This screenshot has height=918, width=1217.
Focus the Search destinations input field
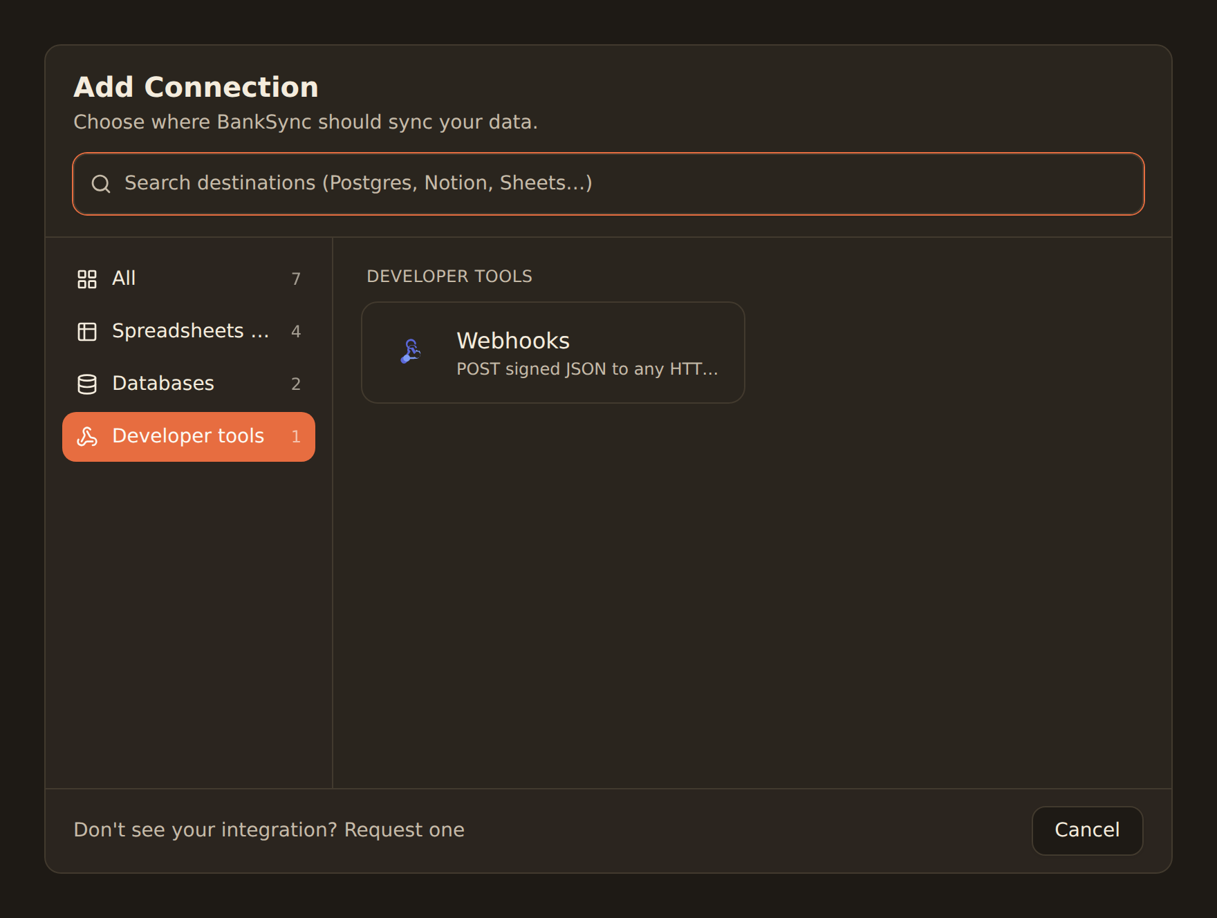click(x=608, y=184)
